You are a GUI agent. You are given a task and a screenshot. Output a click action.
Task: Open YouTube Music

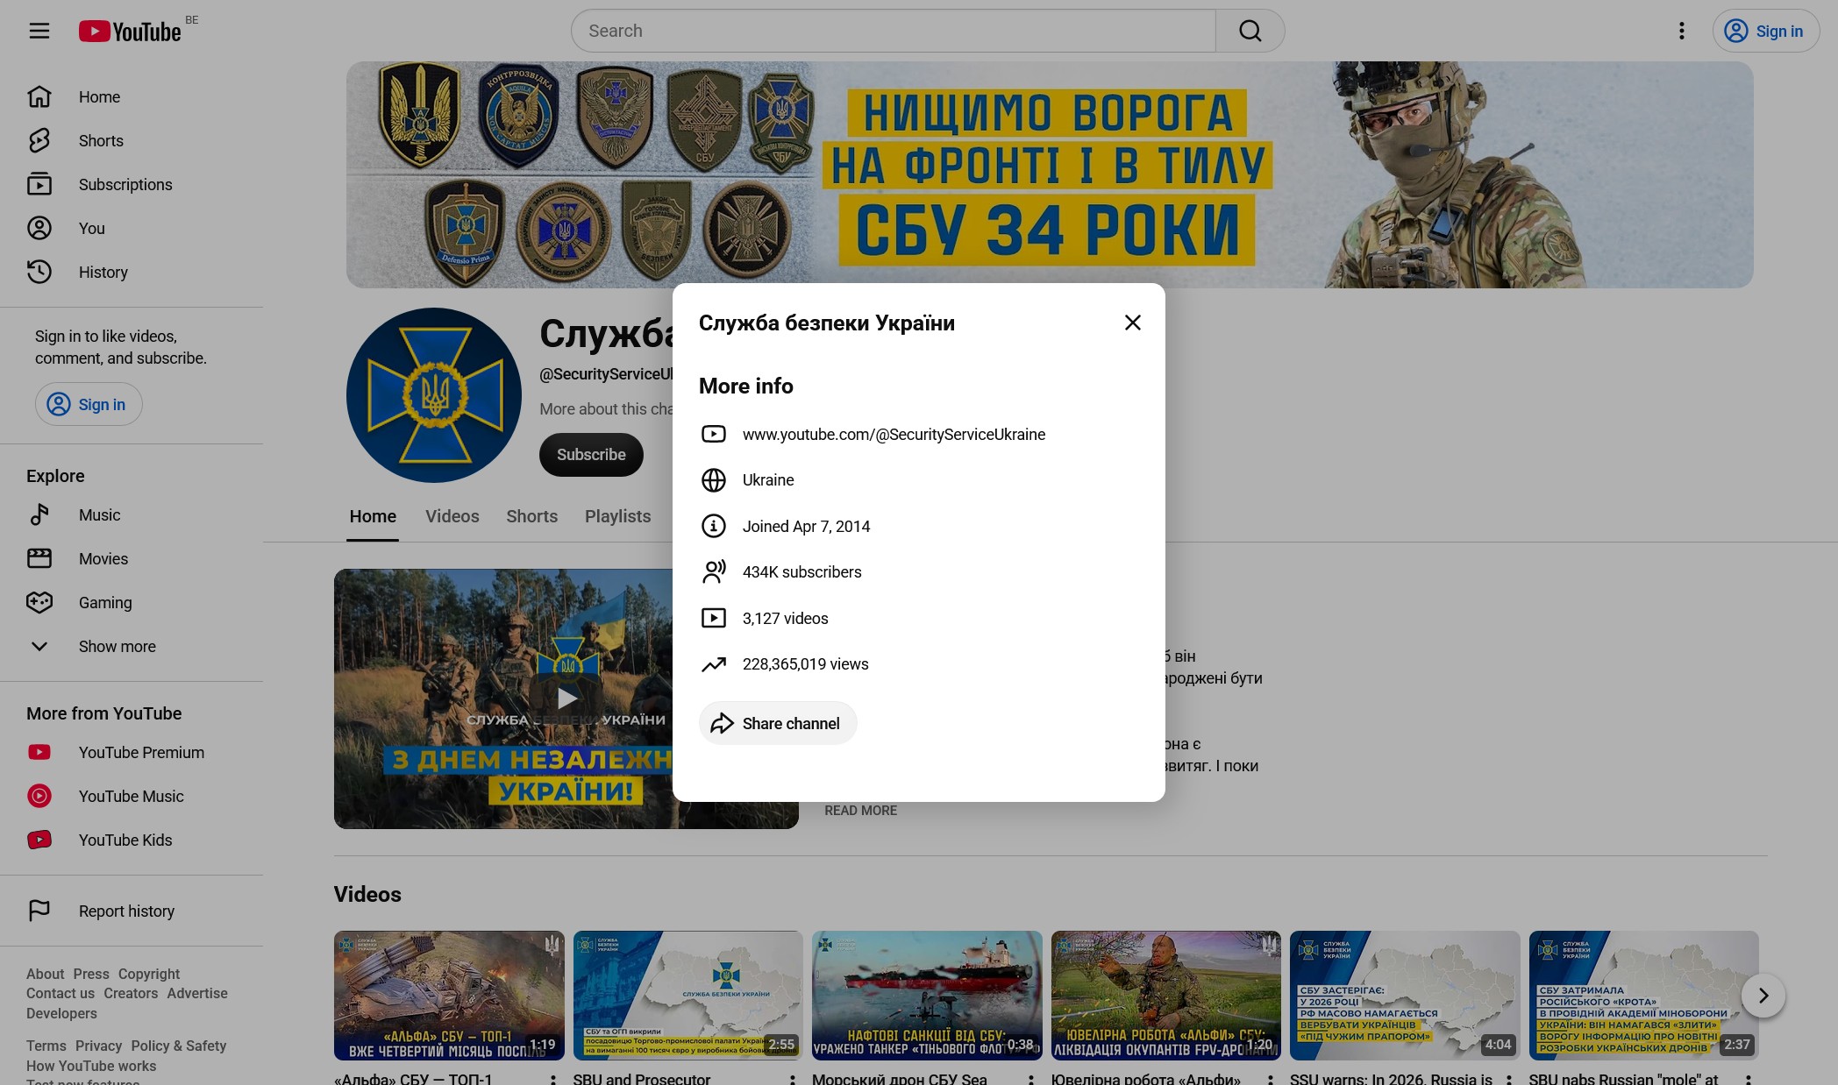(132, 797)
